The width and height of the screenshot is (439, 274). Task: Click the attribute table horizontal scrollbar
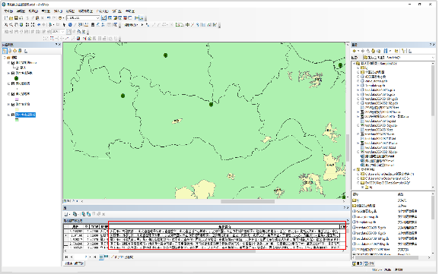pos(205,251)
